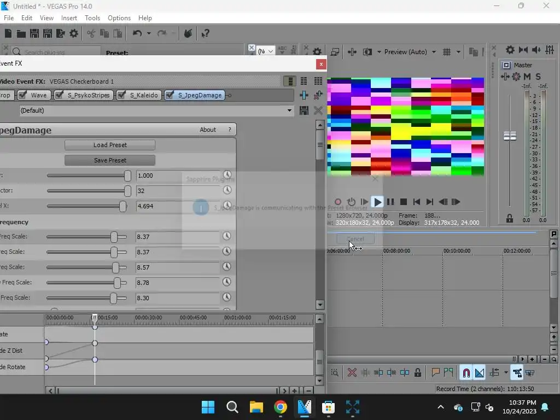Toggle snapping magnet icon on timeline toolbar

coord(466,373)
